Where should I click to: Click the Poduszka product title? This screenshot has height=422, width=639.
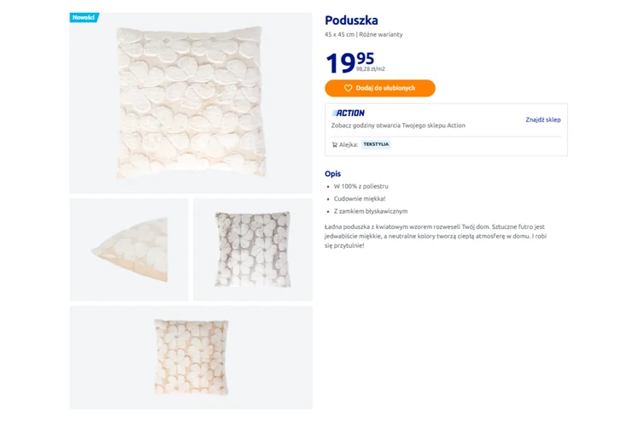pos(351,21)
